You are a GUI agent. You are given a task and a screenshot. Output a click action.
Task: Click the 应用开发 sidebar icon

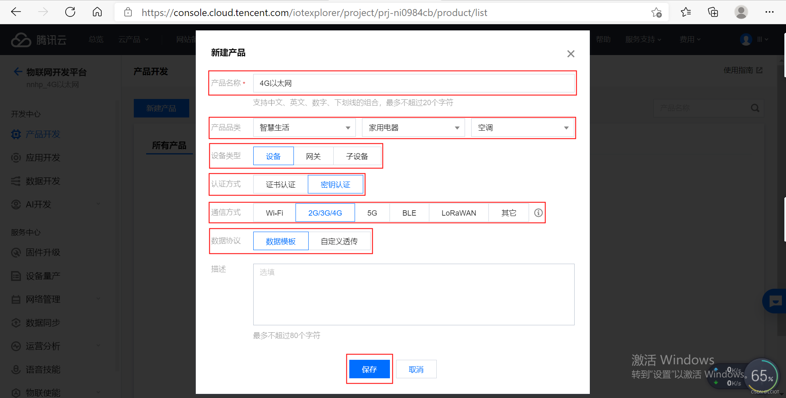click(x=16, y=158)
